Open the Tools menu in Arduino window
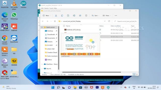This screenshot has height=90, width=161. [51, 8]
